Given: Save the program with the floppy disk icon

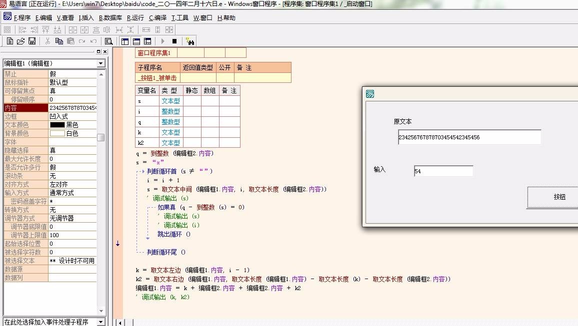Looking at the screenshot, I should click(32, 41).
